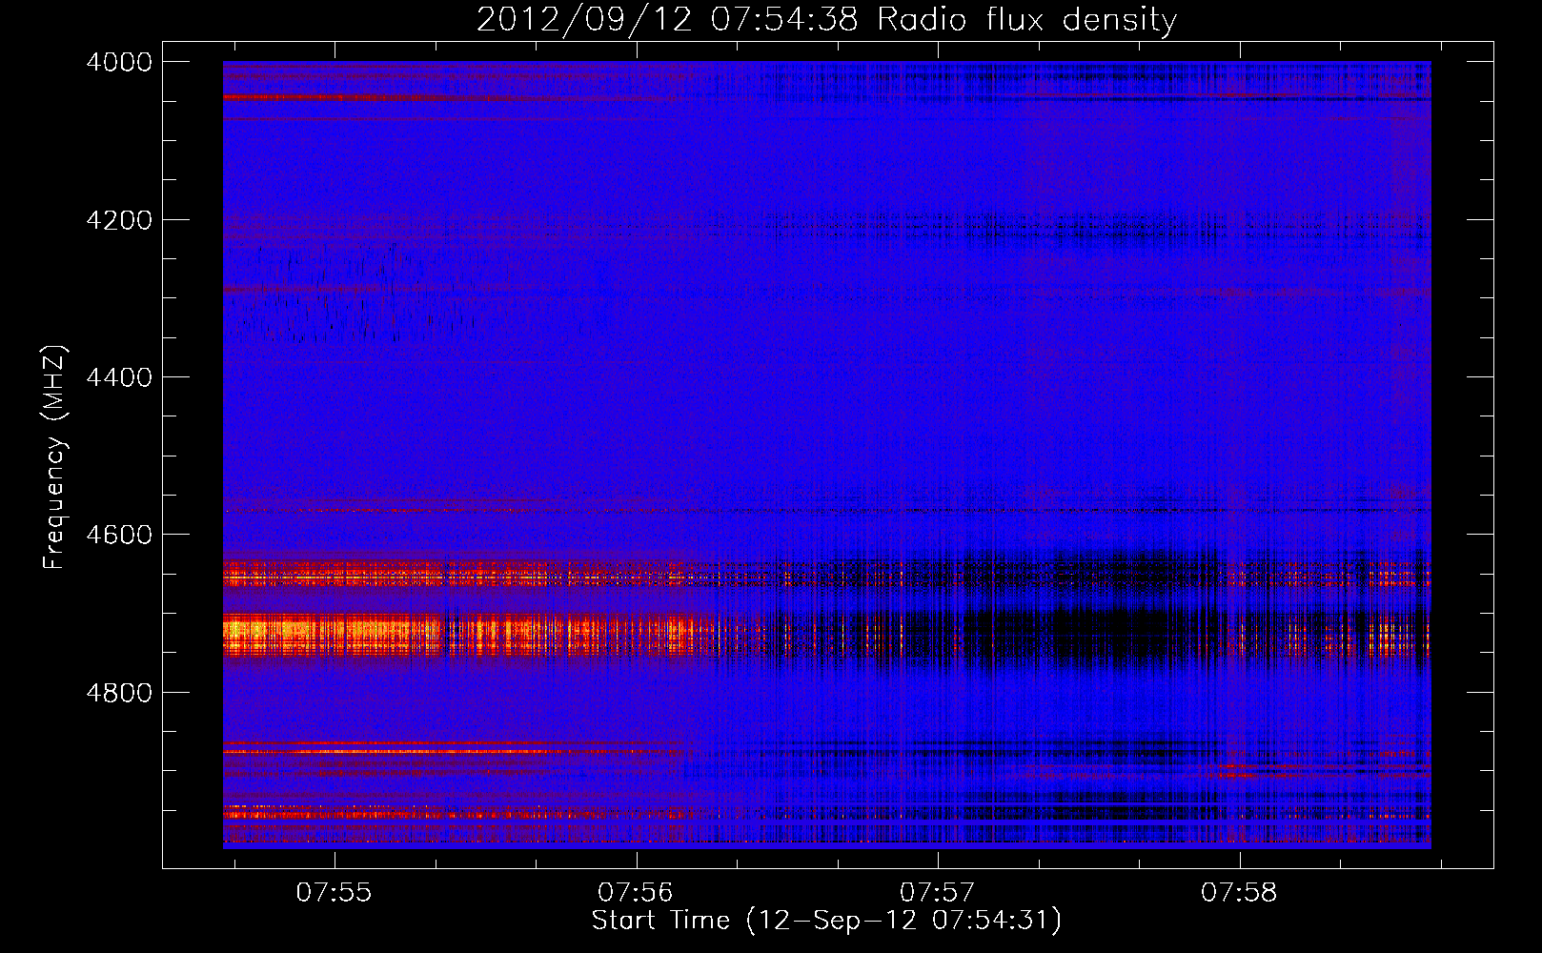Click the 4800 frequency axis label
The height and width of the screenshot is (953, 1542).
119,693
